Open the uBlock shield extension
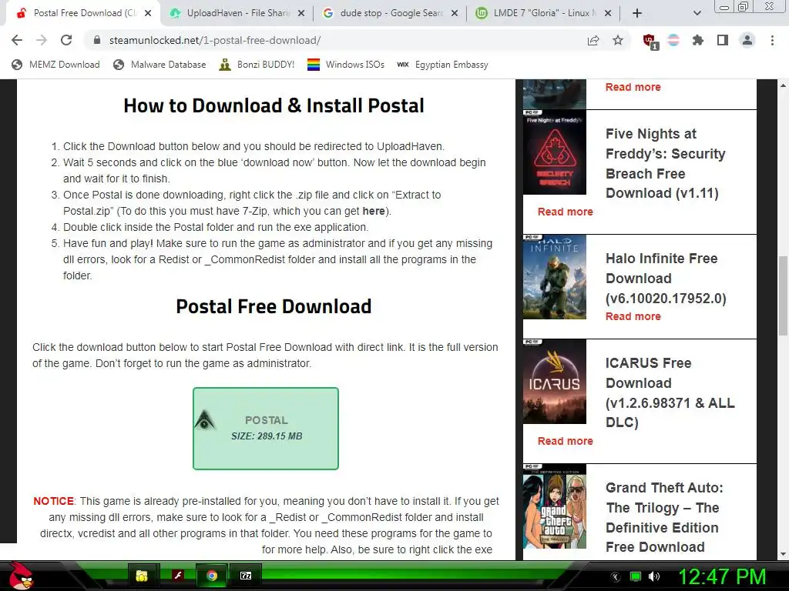Image resolution: width=789 pixels, height=591 pixels. (x=650, y=41)
